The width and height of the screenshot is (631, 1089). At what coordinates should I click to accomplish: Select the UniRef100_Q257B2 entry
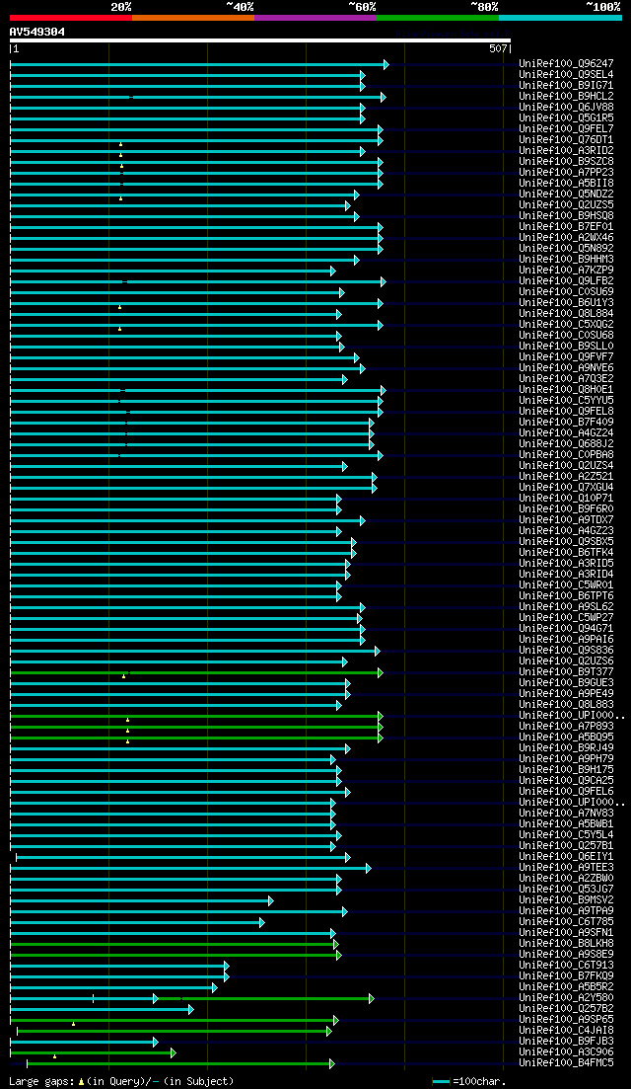[566, 1009]
